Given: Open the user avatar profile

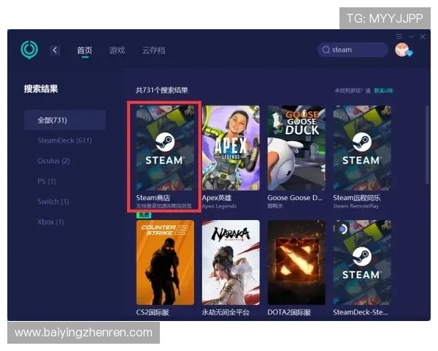Looking at the screenshot, I should (x=402, y=50).
